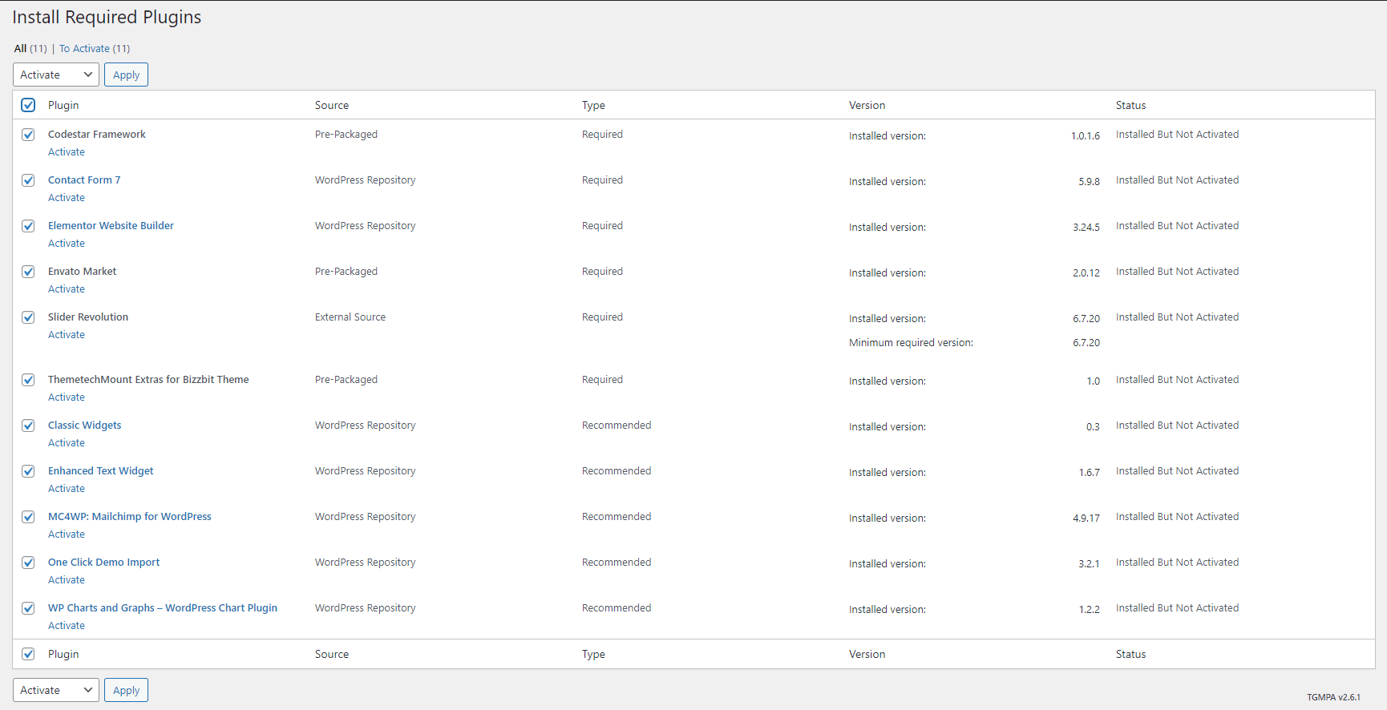The height and width of the screenshot is (710, 1387).
Task: Click the bottom Apply button
Action: [x=126, y=690]
